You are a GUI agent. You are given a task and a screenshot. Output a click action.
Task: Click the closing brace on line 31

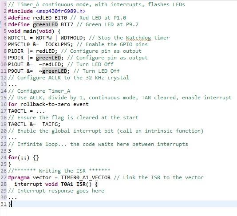pyautogui.click(x=9, y=204)
